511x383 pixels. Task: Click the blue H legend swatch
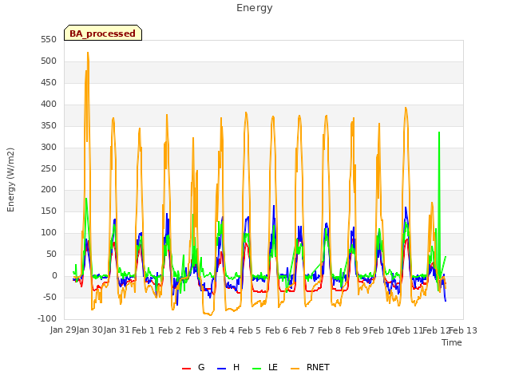(x=222, y=369)
